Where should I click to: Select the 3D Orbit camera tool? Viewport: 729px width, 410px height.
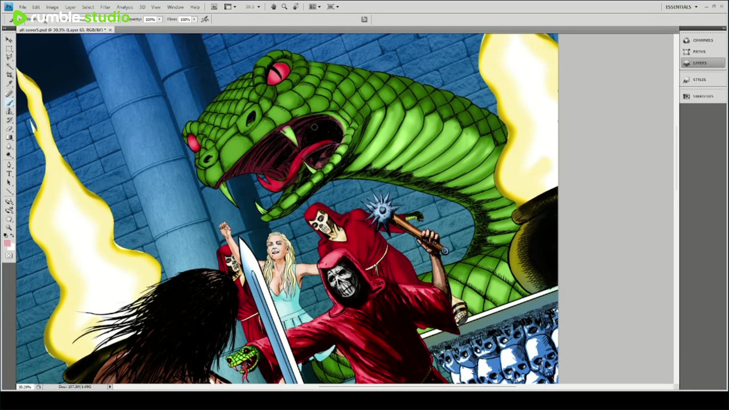pos(9,210)
